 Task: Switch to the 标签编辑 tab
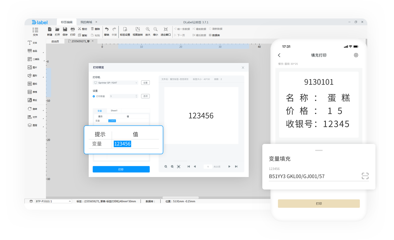coord(67,22)
